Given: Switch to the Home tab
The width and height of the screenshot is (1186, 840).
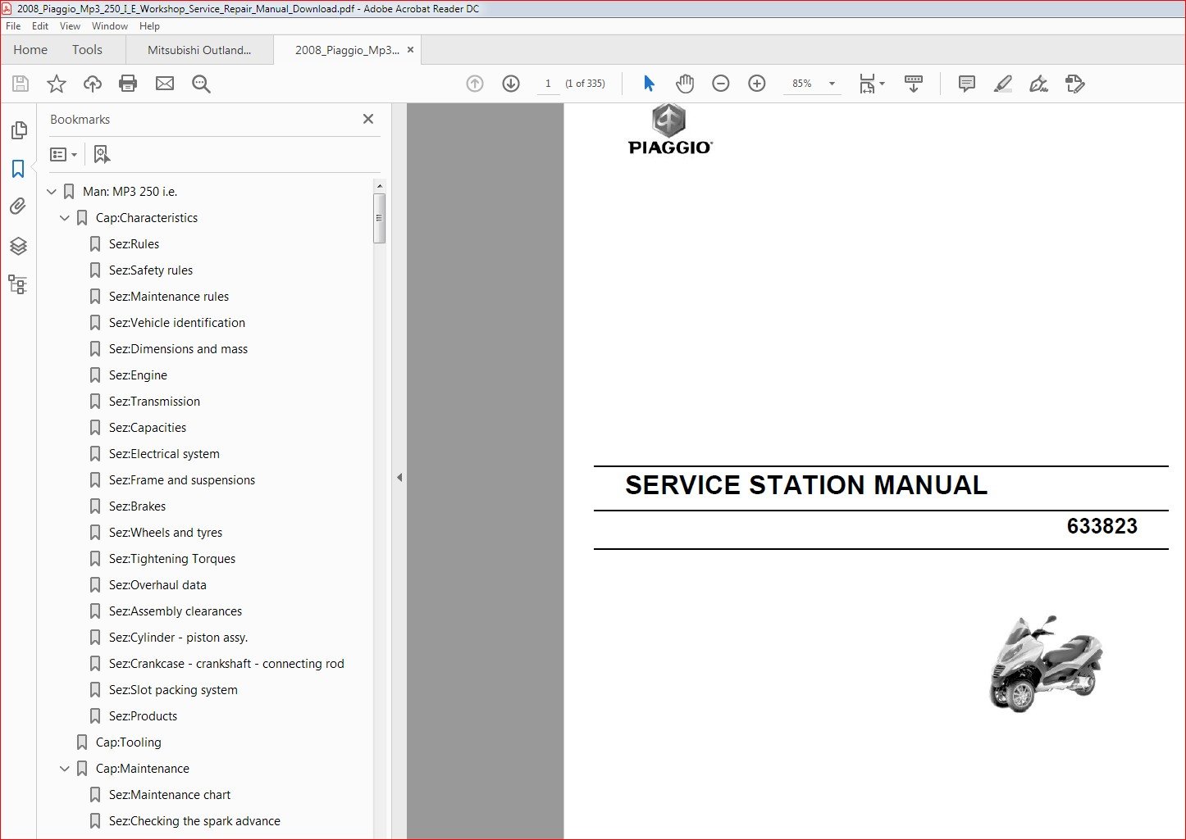Looking at the screenshot, I should pyautogui.click(x=30, y=50).
